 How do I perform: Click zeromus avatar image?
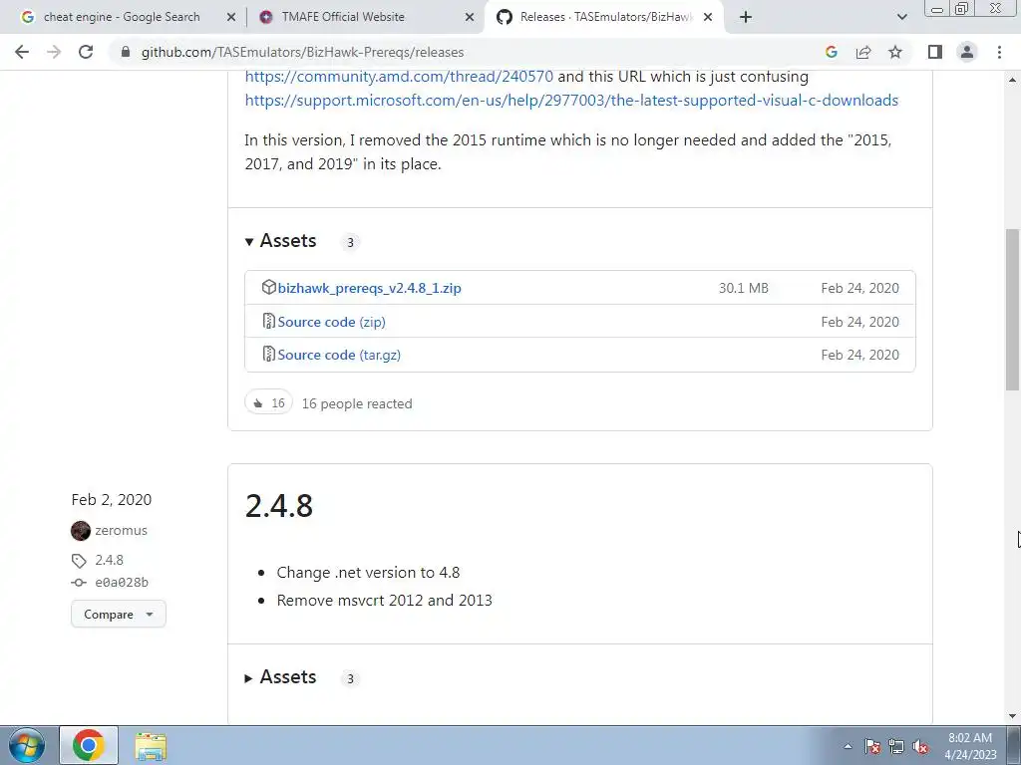(81, 531)
